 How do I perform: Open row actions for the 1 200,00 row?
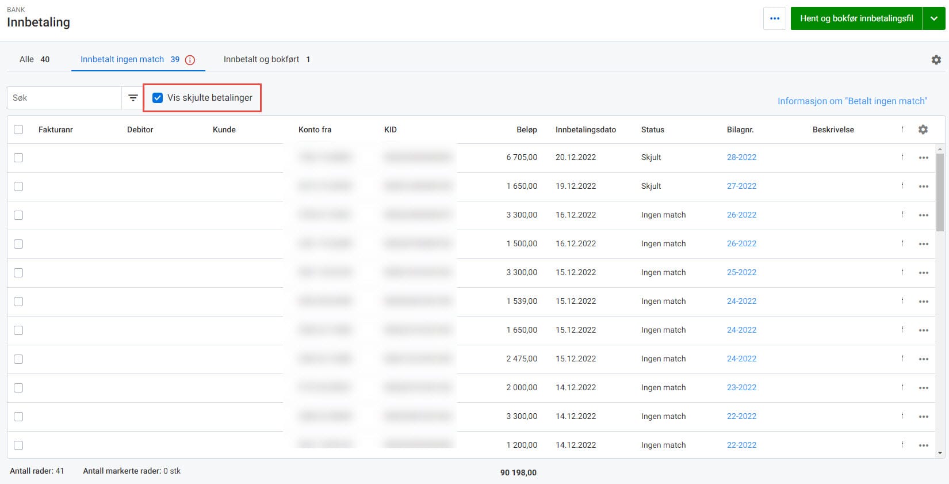pyautogui.click(x=924, y=445)
